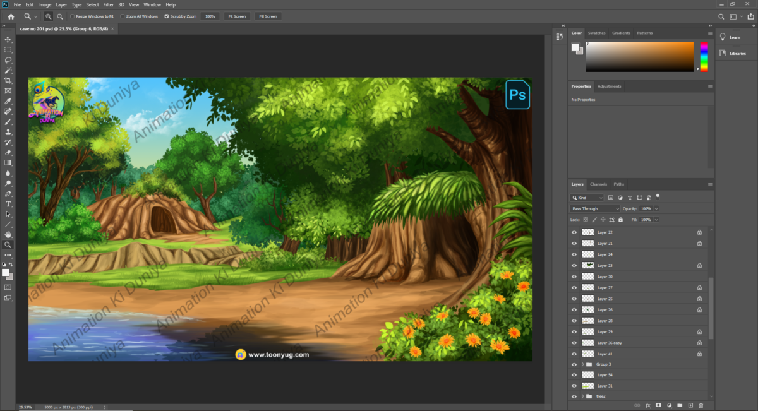The width and height of the screenshot is (758, 411).
Task: Switch to the Adjustments tab
Action: coord(610,86)
